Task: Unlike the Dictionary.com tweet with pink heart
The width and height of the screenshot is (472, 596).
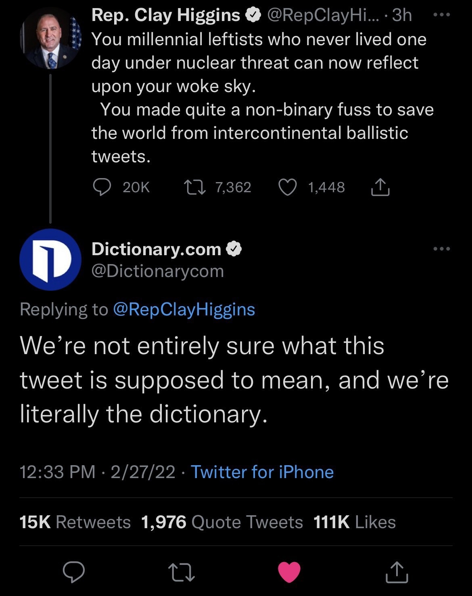Action: tap(289, 572)
